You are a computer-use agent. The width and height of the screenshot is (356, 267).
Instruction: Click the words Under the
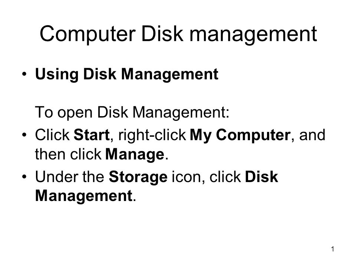click(70, 177)
